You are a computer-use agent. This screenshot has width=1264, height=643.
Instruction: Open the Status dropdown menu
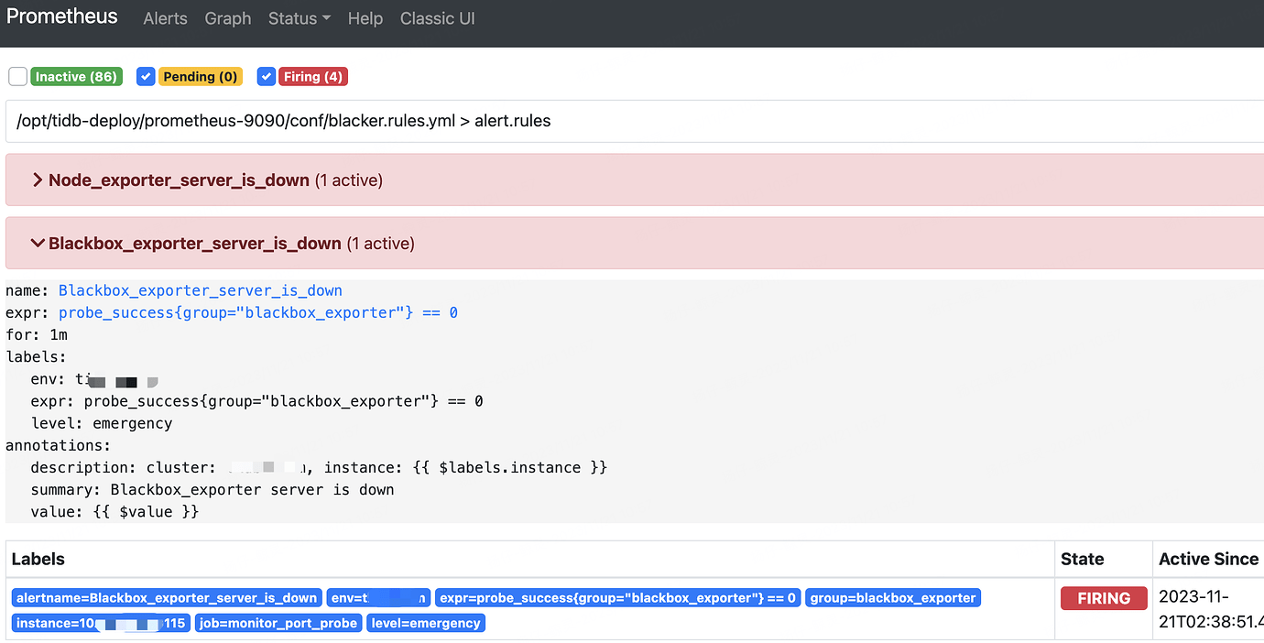(299, 18)
